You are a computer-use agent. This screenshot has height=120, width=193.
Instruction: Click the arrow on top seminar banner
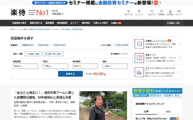click(x=160, y=3)
